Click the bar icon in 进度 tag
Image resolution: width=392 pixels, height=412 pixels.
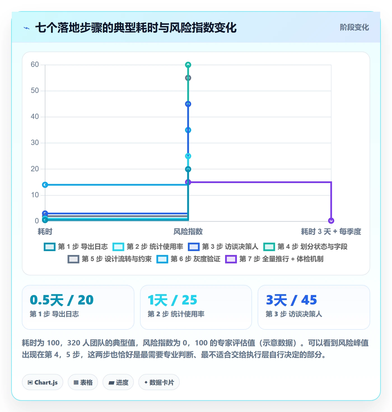pyautogui.click(x=111, y=383)
